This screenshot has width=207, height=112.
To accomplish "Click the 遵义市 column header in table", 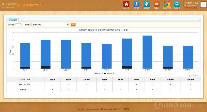I will pyautogui.click(x=68, y=80).
